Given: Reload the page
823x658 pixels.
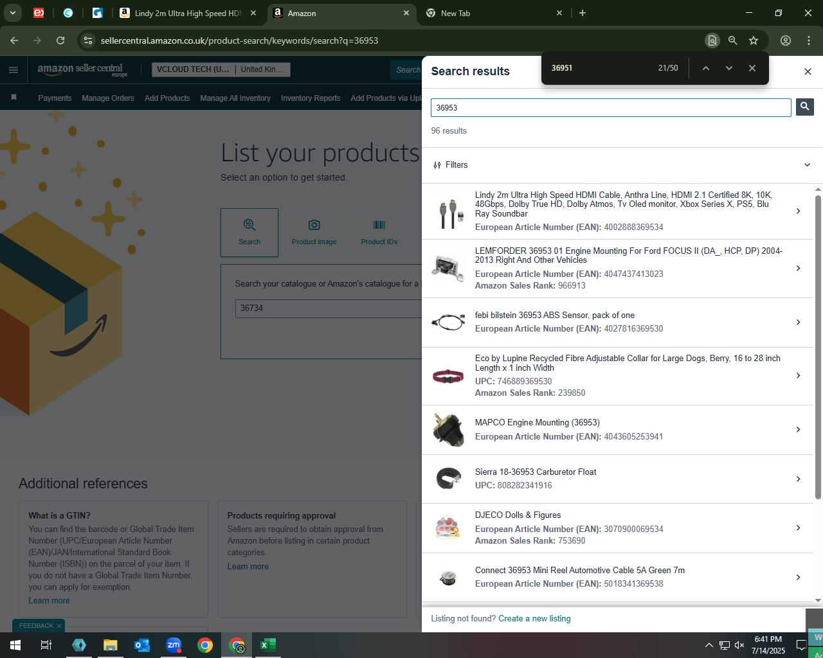Looking at the screenshot, I should coord(60,40).
